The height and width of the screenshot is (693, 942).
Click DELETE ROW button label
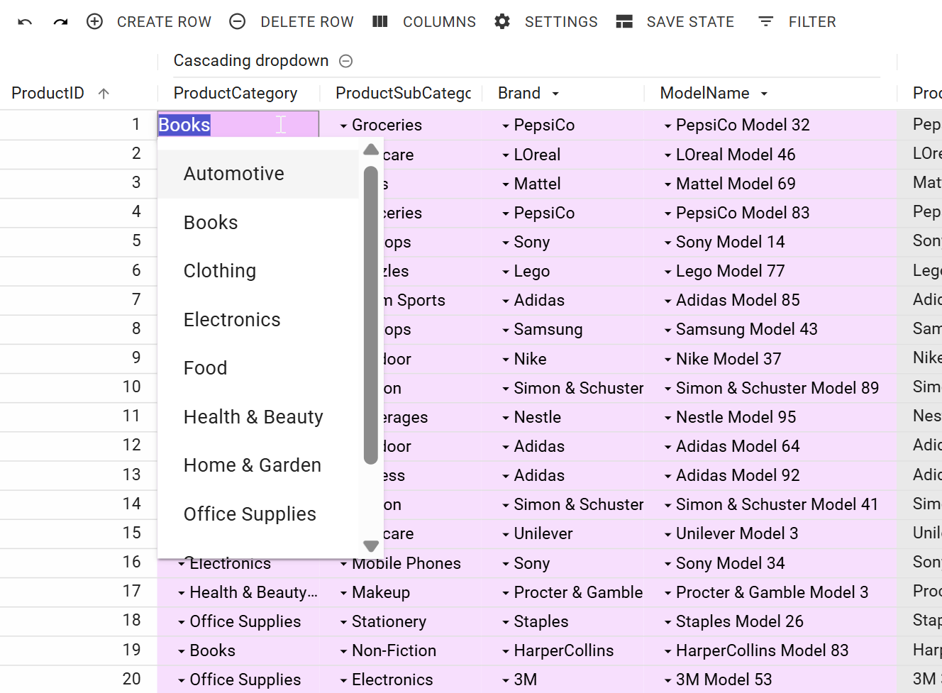click(x=307, y=22)
